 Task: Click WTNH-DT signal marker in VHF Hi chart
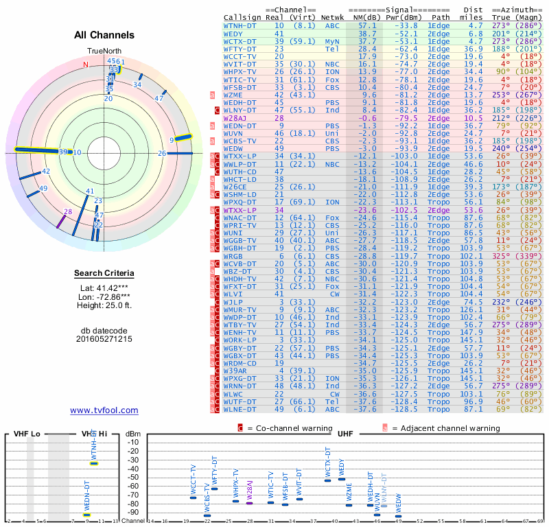[94, 464]
